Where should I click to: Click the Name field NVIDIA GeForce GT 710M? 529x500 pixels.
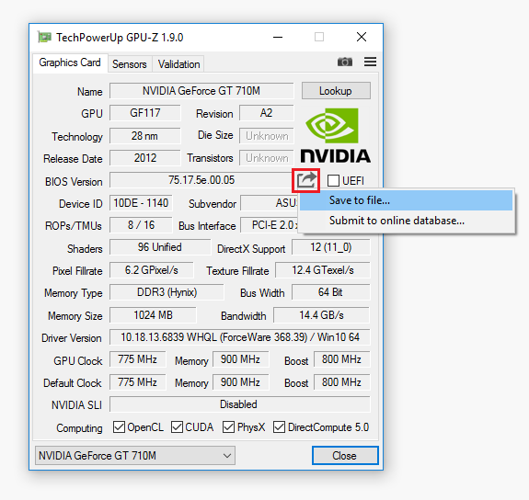pos(201,91)
